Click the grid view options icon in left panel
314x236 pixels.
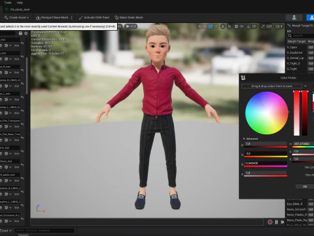[x=20, y=33]
